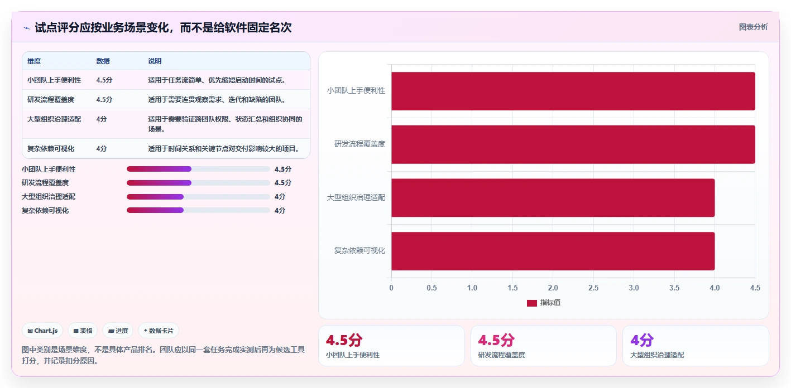791x388 pixels.
Task: Click the 小团队上手便利性 chart bar
Action: 573,91
